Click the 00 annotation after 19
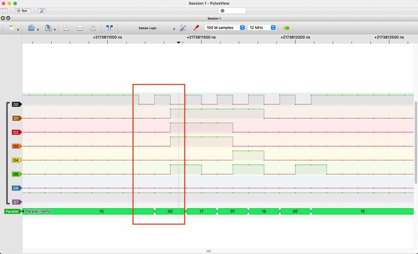The width and height of the screenshot is (418, 254). (295, 211)
